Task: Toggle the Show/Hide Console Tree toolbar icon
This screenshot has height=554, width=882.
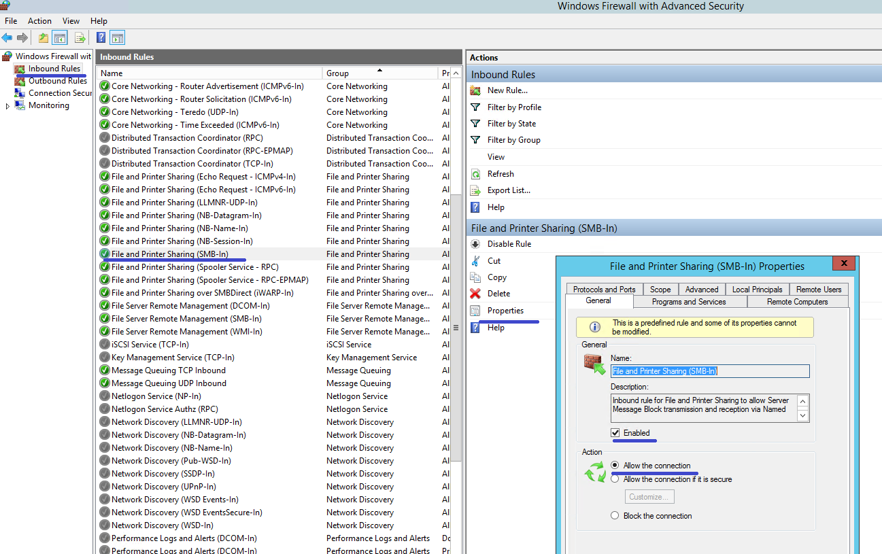Action: (60, 38)
